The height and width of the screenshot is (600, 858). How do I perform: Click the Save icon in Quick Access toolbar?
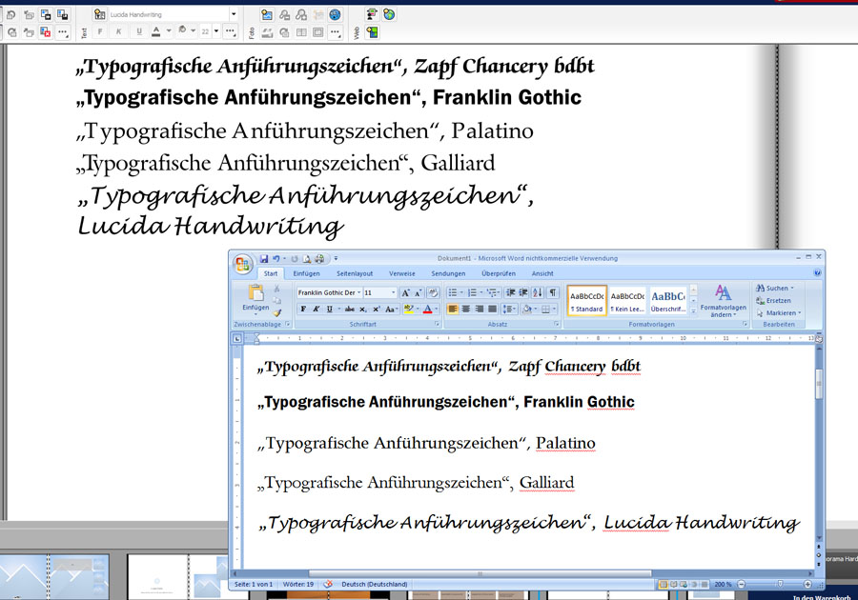(264, 258)
